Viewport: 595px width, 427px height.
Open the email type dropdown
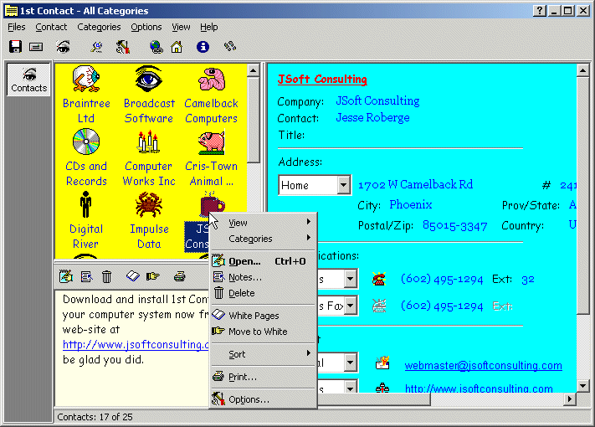coord(351,363)
